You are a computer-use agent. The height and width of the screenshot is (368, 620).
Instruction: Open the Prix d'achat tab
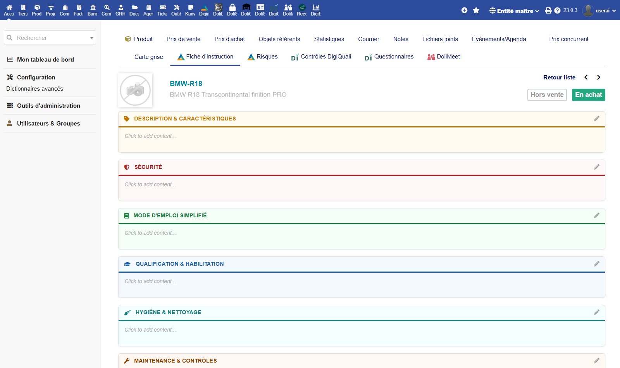pyautogui.click(x=230, y=39)
